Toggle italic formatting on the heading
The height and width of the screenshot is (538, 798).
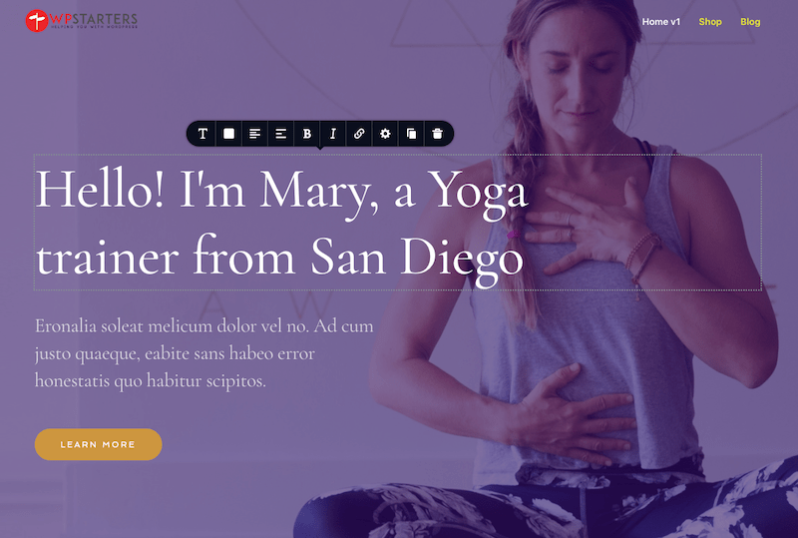333,134
